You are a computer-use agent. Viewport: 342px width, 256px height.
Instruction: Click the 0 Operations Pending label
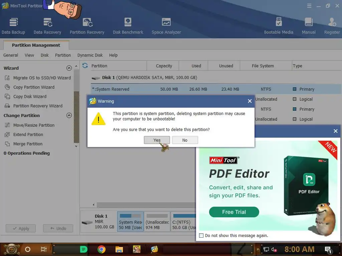coord(27,153)
